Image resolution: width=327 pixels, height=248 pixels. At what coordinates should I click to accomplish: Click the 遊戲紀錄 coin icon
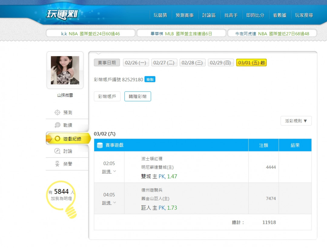[x=57, y=139]
